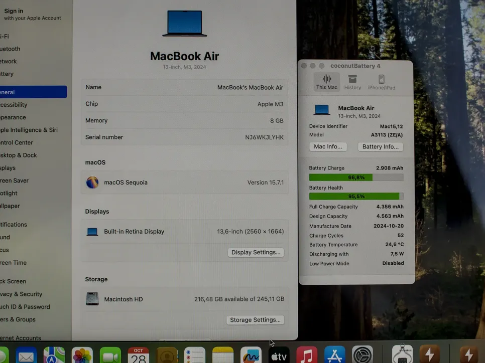Screen dimensions: 485x363
Task: Launch FaceTime from the Dock
Action: [110, 356]
